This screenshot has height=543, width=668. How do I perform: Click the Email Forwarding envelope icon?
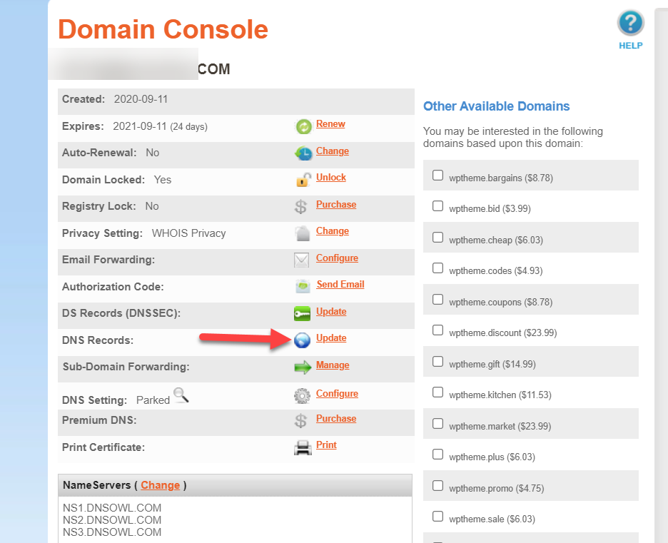pyautogui.click(x=302, y=260)
